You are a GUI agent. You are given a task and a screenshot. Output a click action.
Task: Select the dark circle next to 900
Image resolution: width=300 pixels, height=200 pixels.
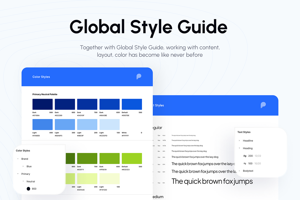[x=28, y=189]
